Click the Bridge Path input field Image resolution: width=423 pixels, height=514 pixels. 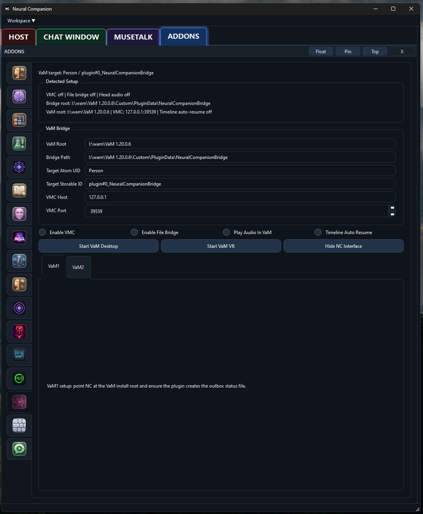(x=240, y=157)
